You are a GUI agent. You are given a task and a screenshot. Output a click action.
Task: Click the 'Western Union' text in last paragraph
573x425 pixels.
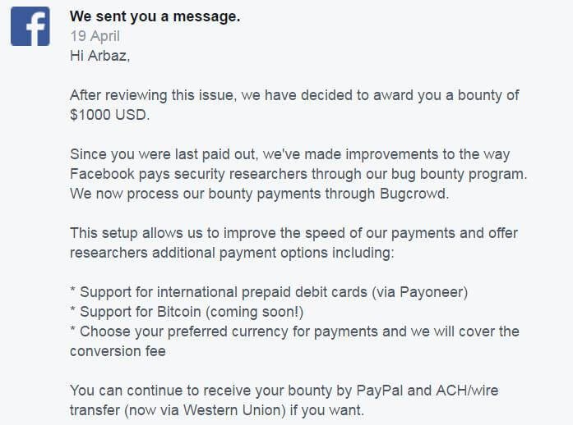click(234, 410)
